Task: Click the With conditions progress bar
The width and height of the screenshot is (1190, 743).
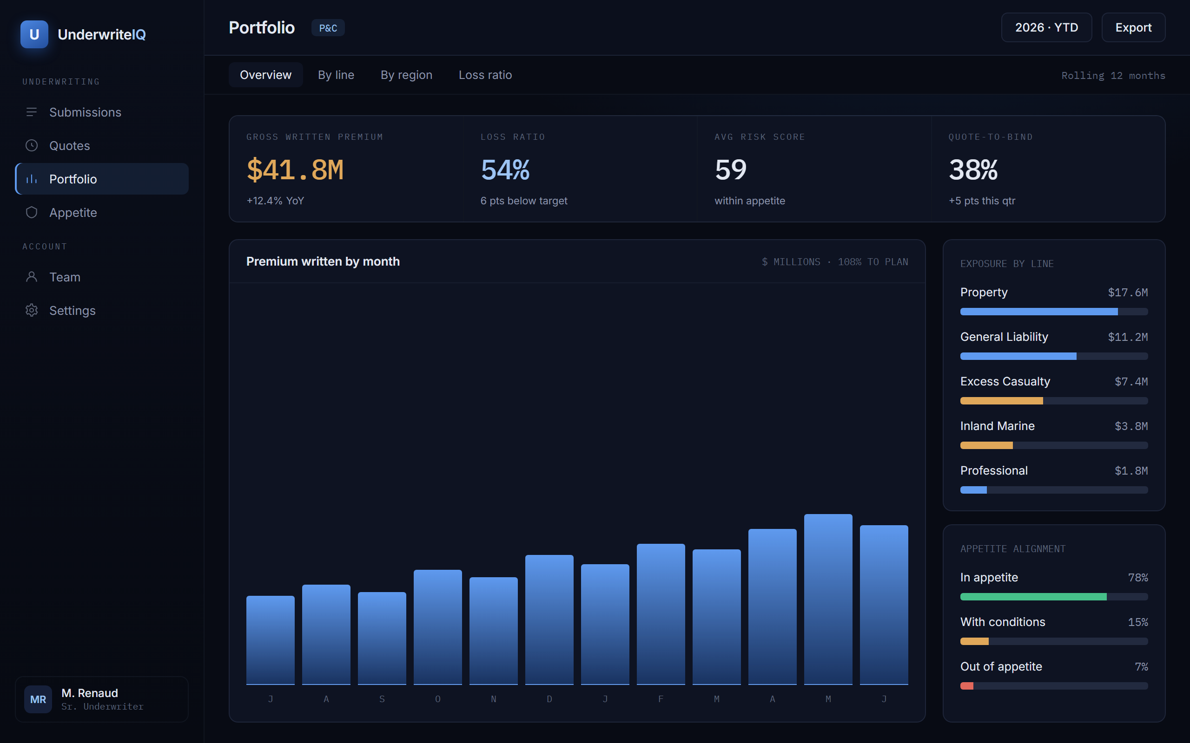Action: click(x=1054, y=641)
